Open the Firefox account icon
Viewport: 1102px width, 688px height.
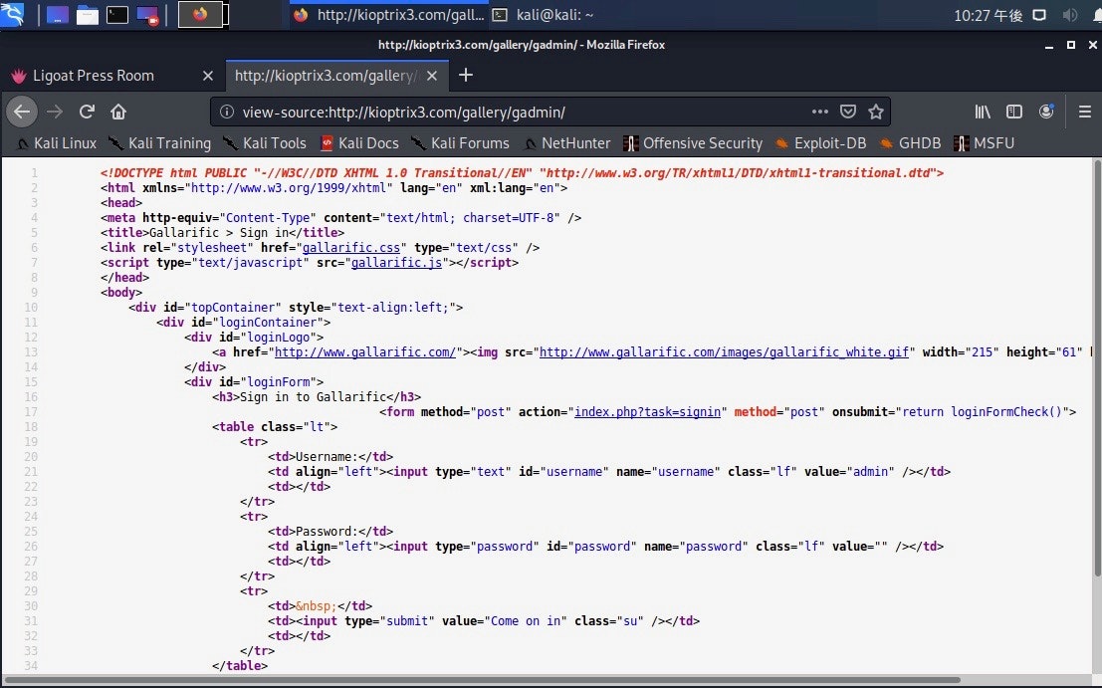(1046, 112)
